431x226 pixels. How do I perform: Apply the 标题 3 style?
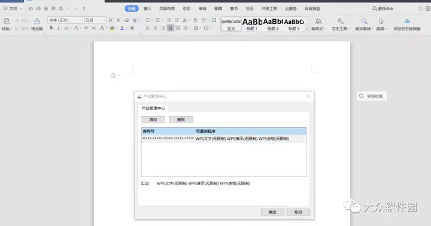(294, 24)
